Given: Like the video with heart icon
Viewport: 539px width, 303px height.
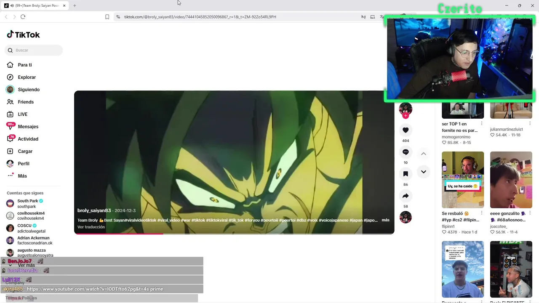Looking at the screenshot, I should click(x=406, y=130).
